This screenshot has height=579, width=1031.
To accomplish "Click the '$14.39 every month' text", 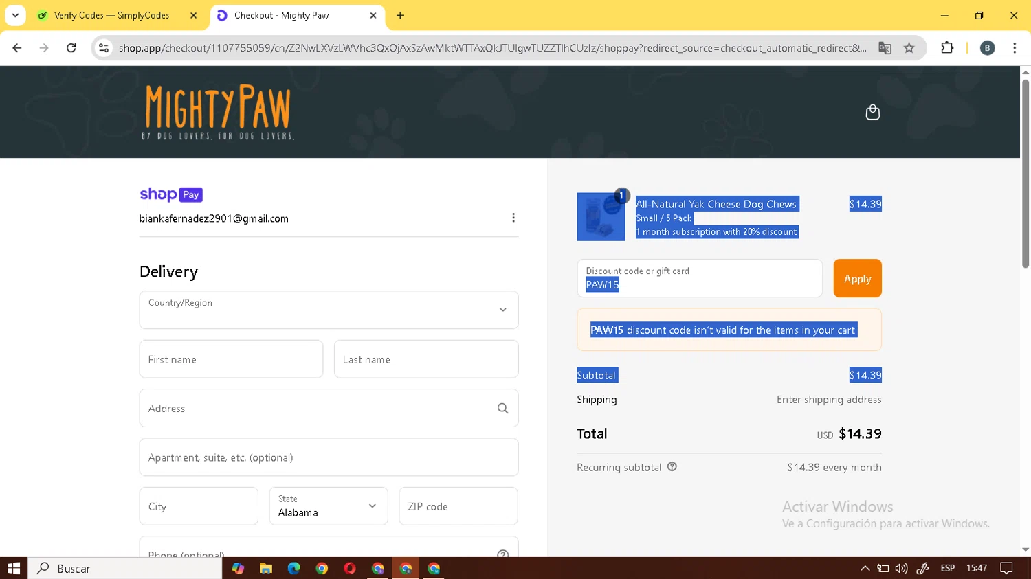I will coord(834,467).
